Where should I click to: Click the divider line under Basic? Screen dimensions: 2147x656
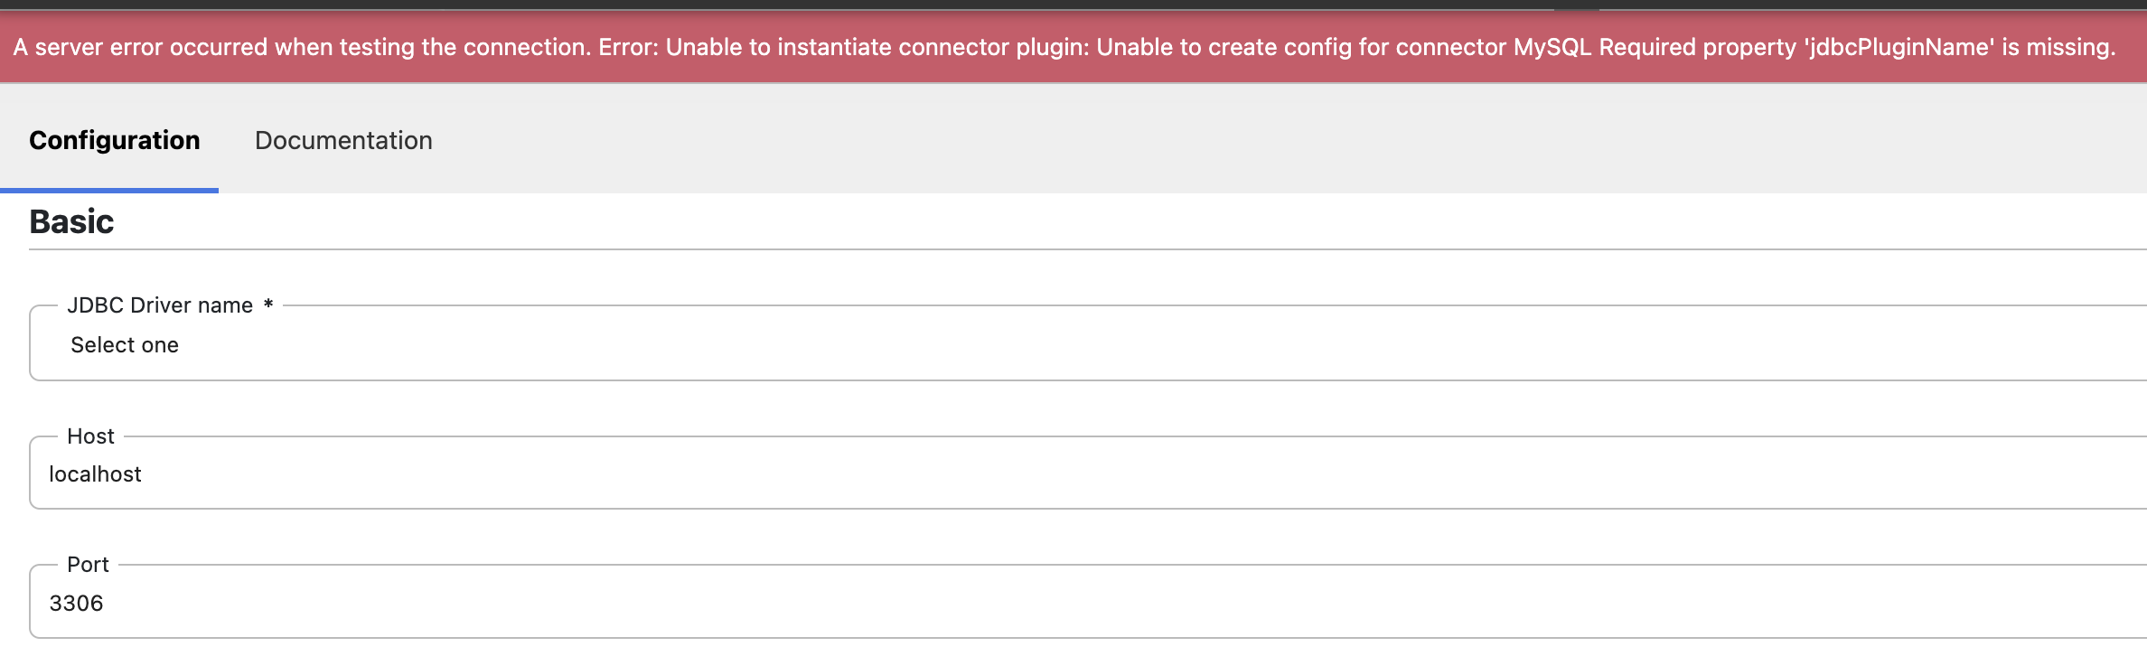(1088, 249)
